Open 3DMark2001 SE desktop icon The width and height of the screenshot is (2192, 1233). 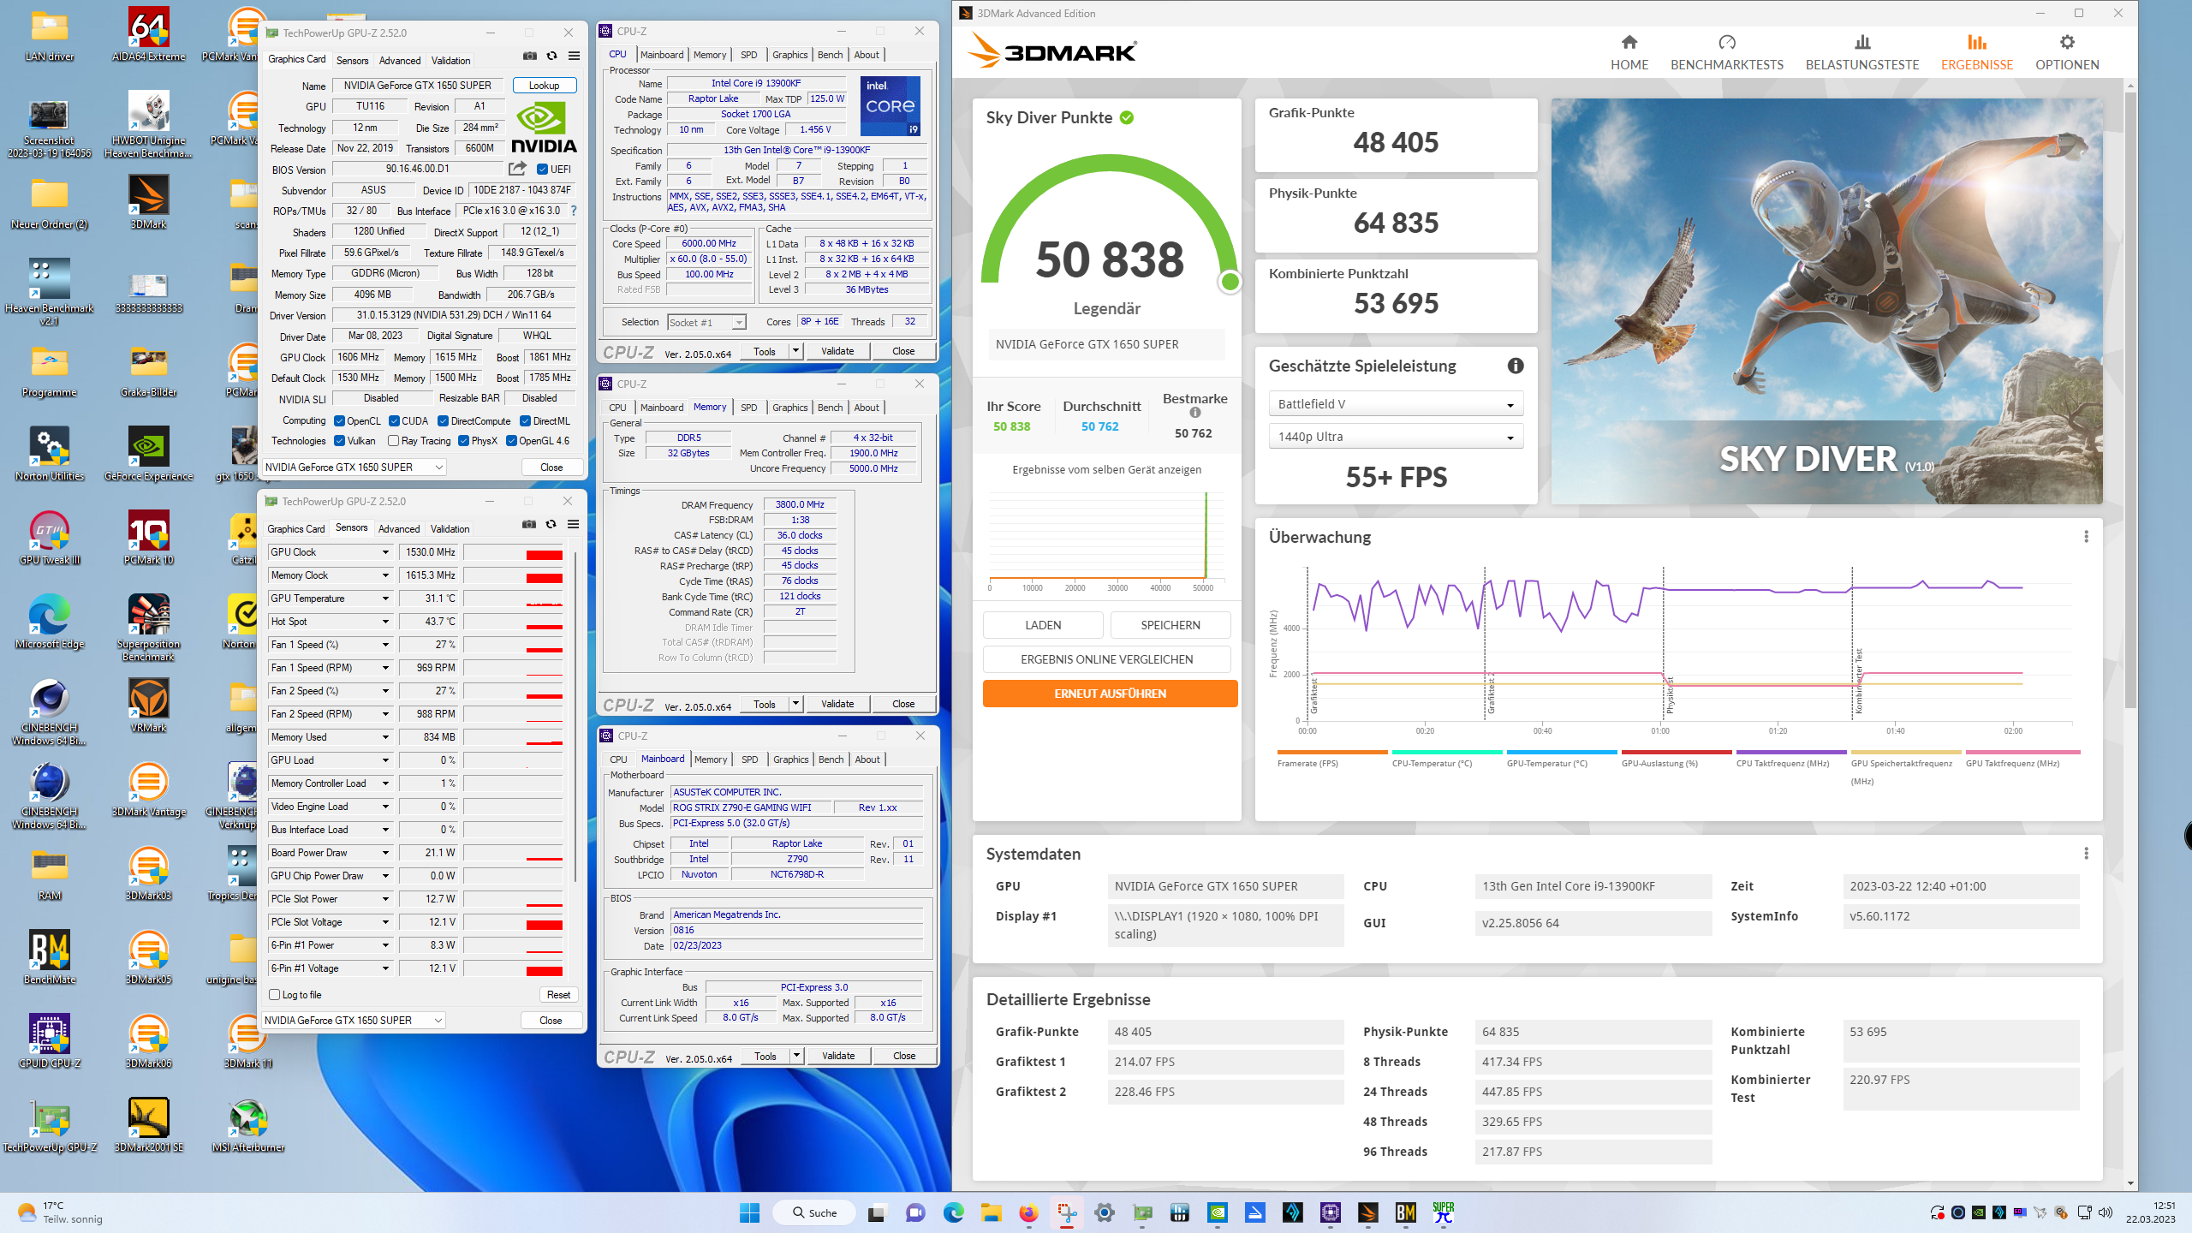[148, 1126]
